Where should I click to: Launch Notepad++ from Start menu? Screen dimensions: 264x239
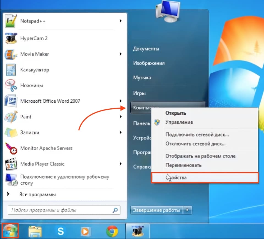tap(33, 21)
